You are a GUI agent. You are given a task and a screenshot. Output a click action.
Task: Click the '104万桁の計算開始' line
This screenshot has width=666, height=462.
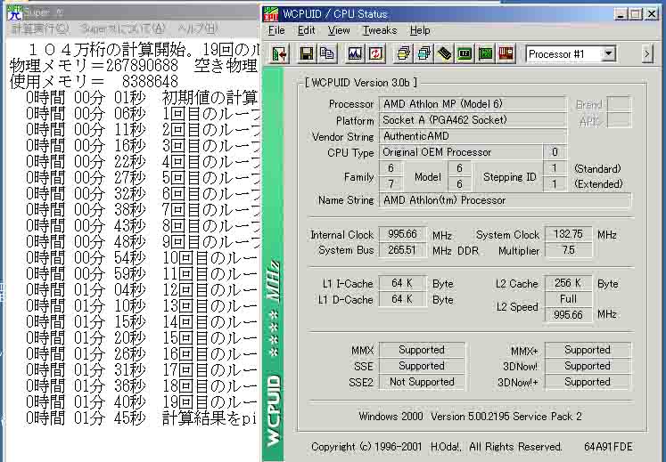click(x=143, y=50)
